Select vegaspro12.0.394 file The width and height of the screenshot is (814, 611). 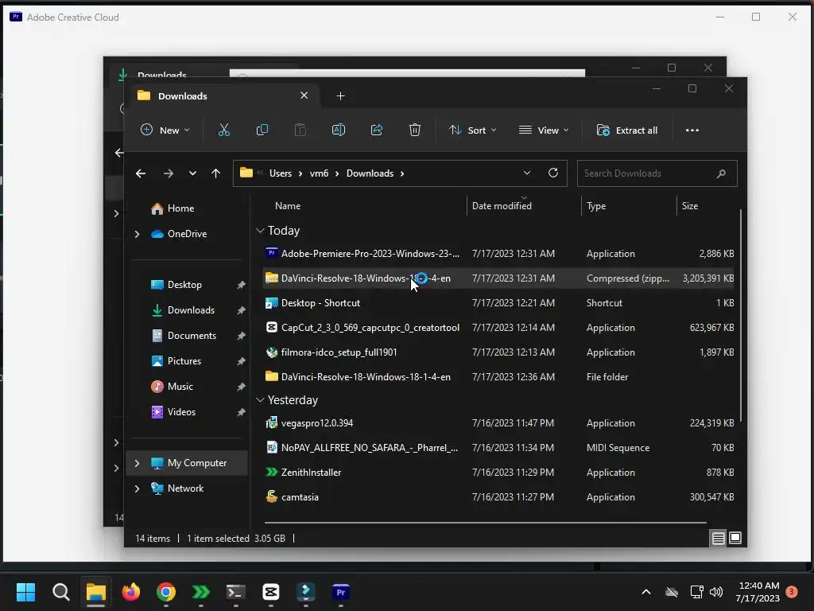pyautogui.click(x=498, y=423)
